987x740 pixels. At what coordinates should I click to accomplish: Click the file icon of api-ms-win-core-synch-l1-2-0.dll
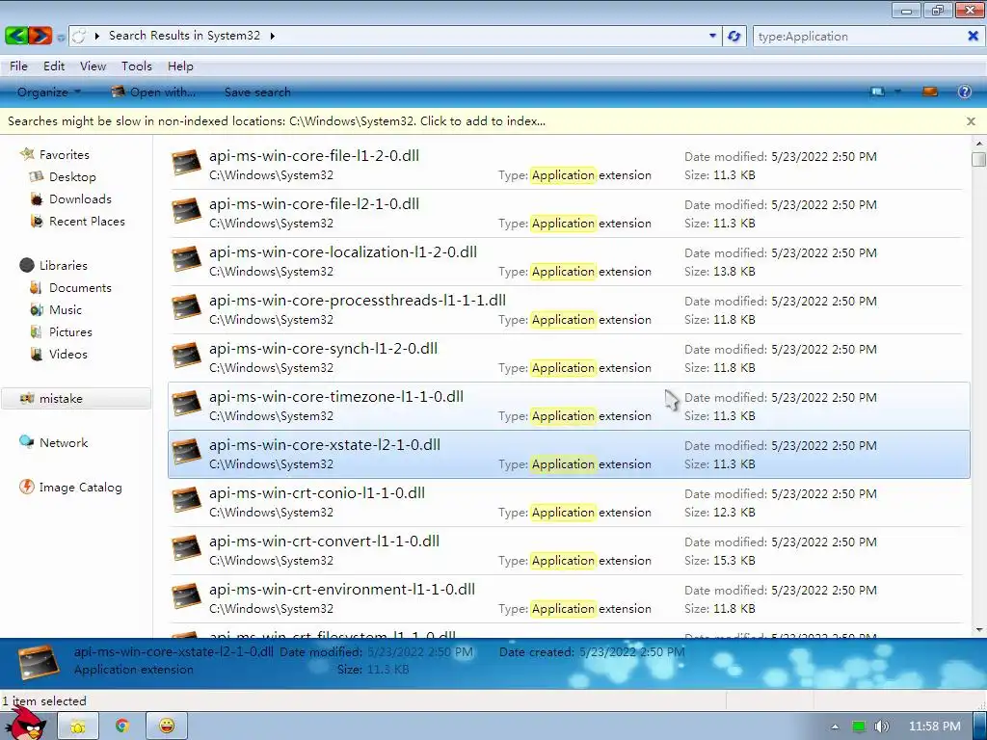click(x=186, y=357)
